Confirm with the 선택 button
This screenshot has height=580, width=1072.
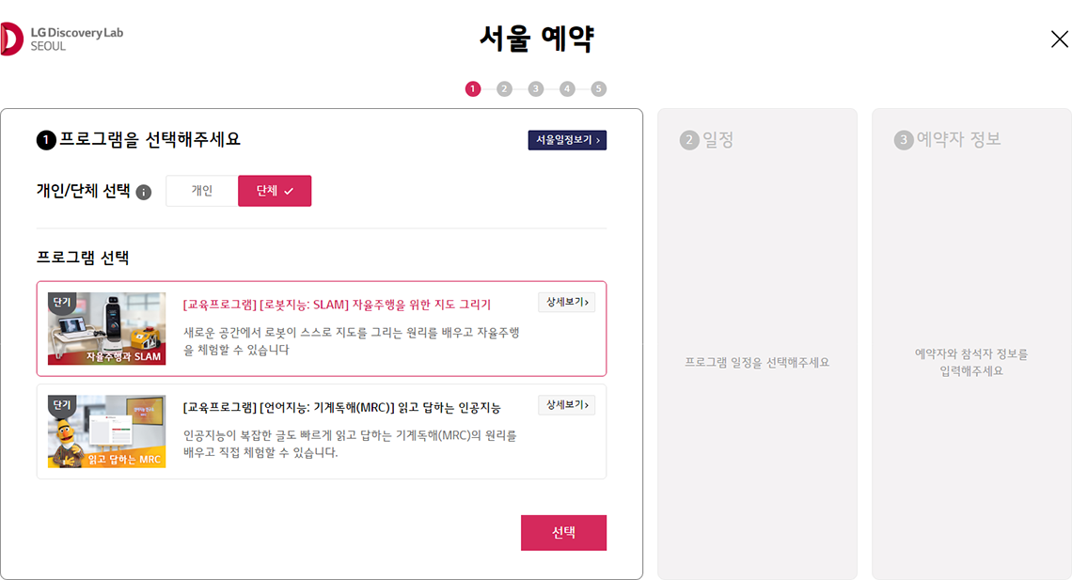coord(563,533)
